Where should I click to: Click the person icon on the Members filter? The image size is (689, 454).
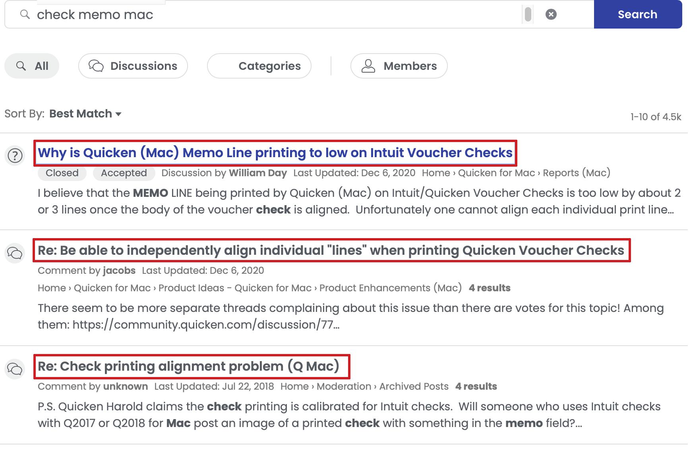368,66
